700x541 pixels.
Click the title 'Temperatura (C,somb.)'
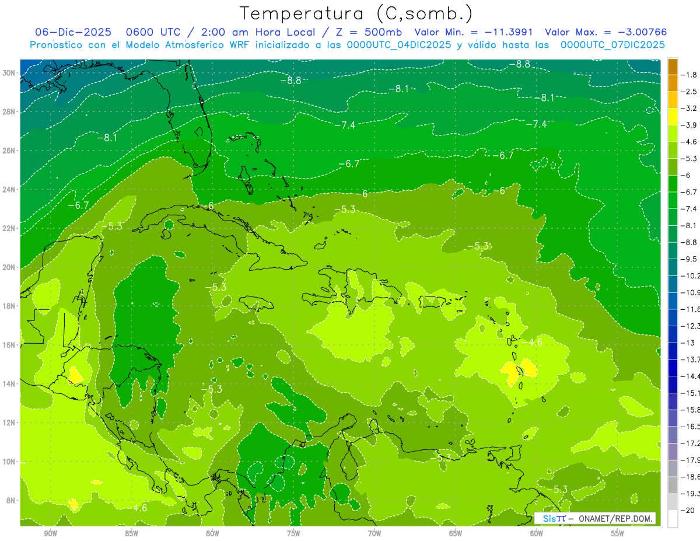(x=356, y=13)
